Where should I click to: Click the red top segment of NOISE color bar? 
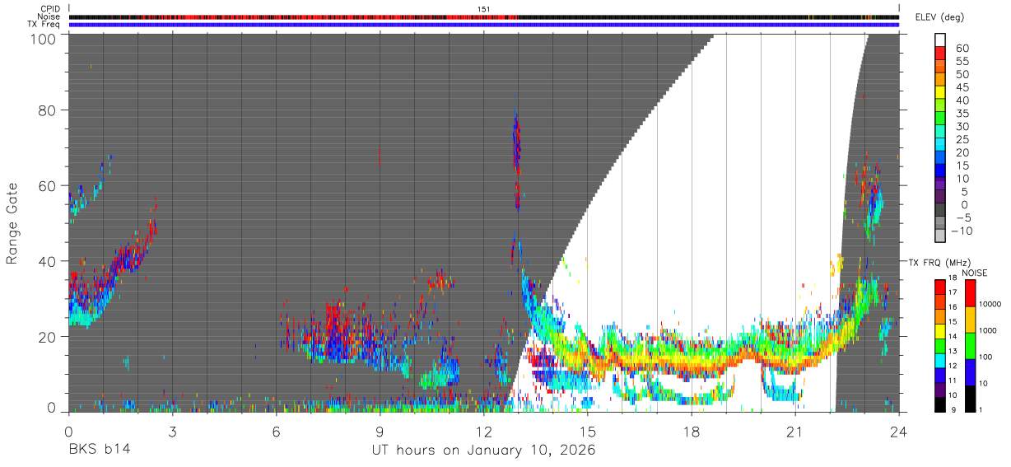970,293
